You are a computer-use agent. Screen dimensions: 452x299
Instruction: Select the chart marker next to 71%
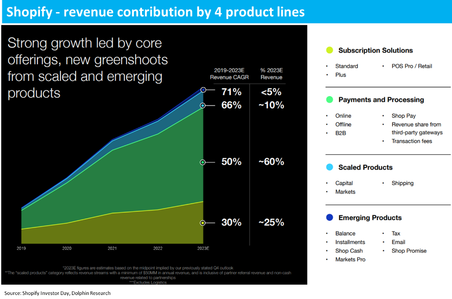click(x=203, y=90)
